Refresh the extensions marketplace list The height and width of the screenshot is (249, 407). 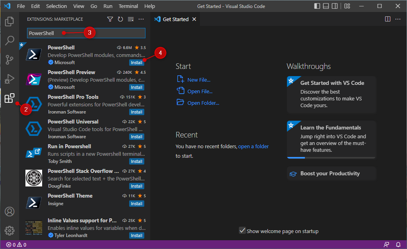tap(120, 19)
